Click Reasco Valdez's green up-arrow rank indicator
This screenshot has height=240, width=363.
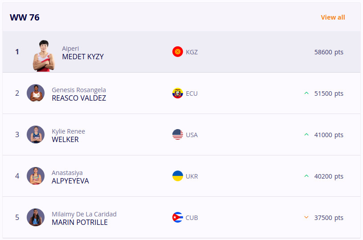306,93
